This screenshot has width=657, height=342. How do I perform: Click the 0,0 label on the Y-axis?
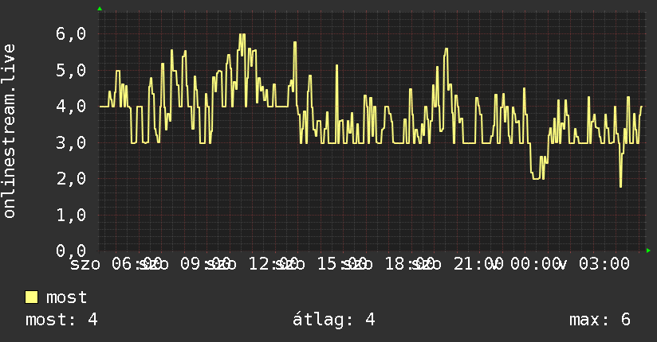(x=71, y=251)
